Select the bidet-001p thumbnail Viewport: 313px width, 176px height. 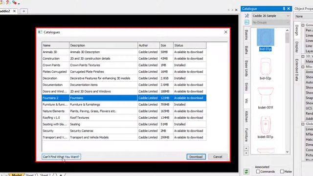point(265,127)
